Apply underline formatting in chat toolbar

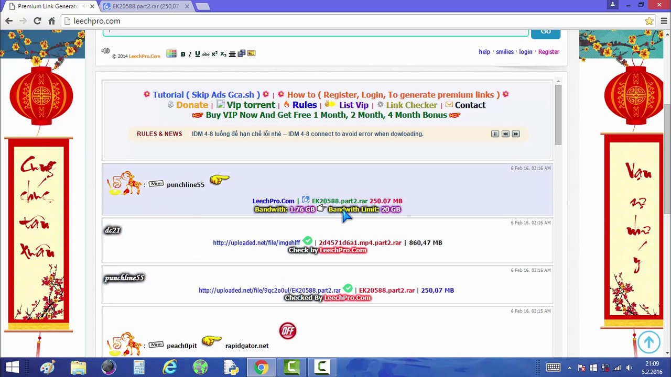(197, 54)
